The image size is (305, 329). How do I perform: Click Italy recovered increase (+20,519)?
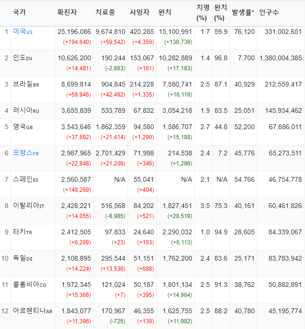tap(180, 216)
